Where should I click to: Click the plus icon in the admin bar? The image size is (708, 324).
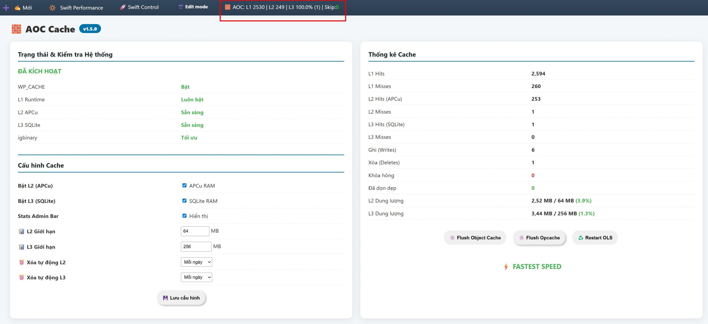(x=6, y=7)
